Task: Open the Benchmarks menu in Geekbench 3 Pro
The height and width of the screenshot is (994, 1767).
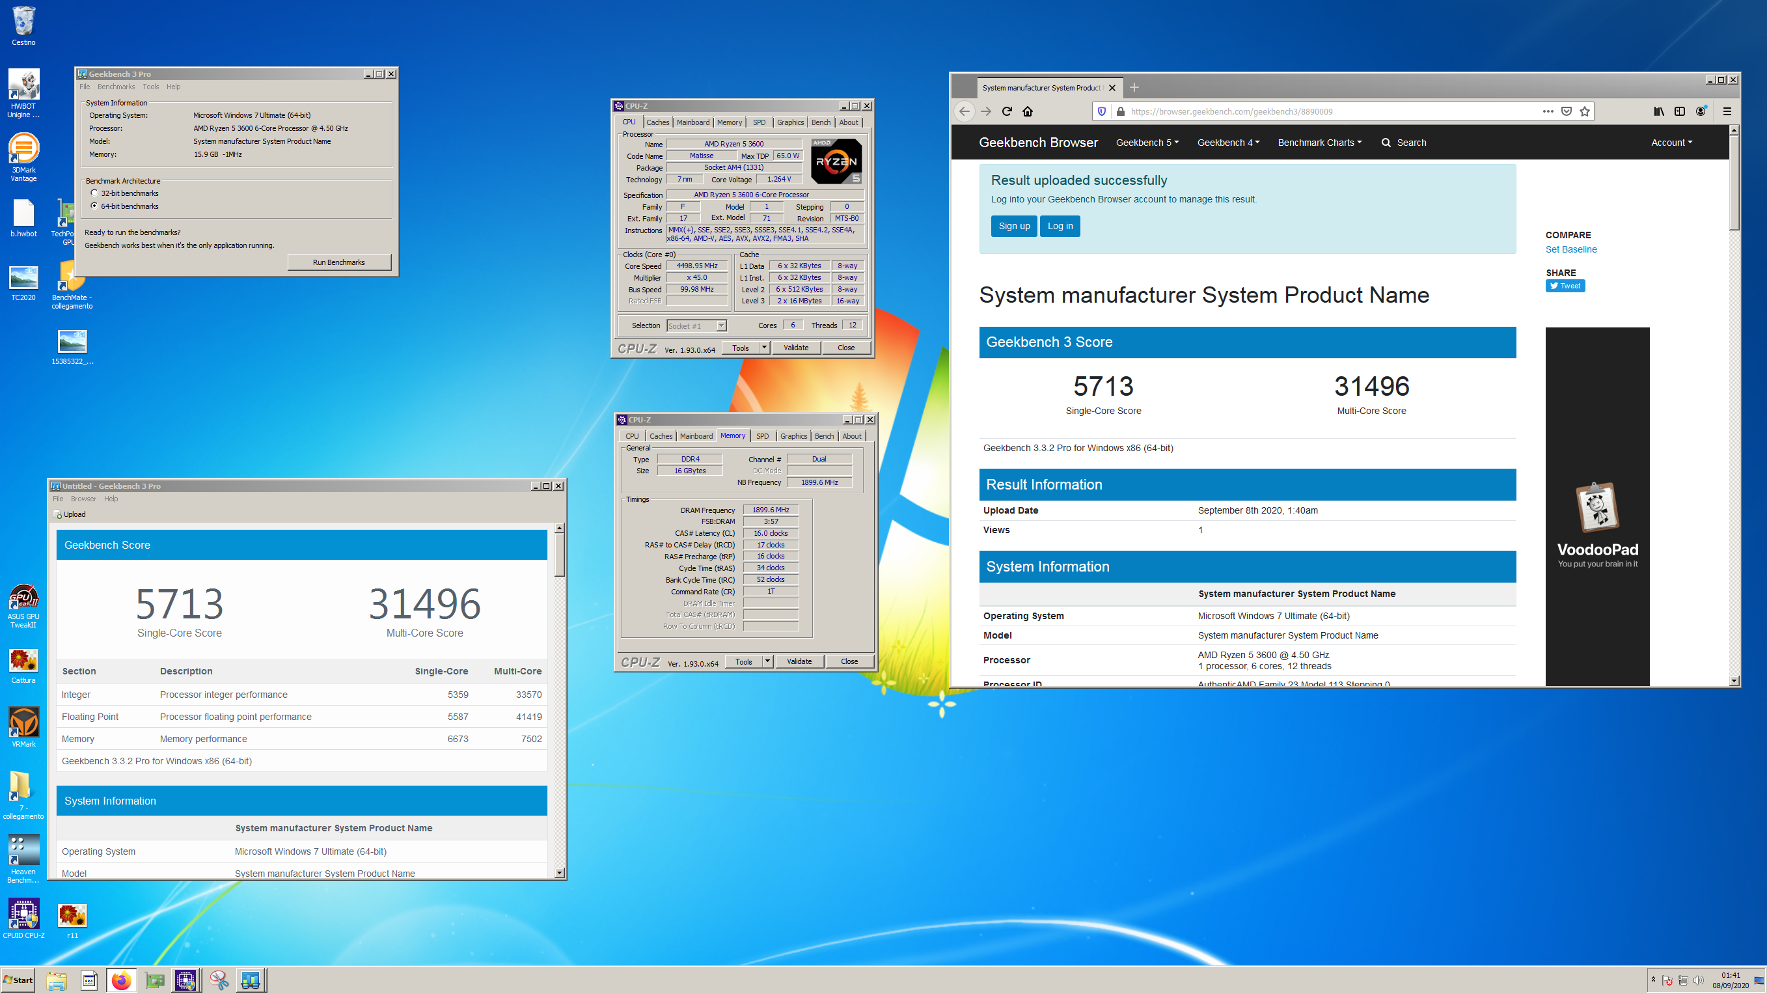Action: click(116, 87)
